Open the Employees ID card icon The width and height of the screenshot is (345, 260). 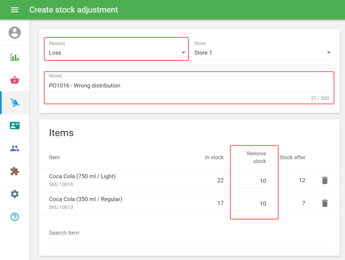(x=15, y=126)
